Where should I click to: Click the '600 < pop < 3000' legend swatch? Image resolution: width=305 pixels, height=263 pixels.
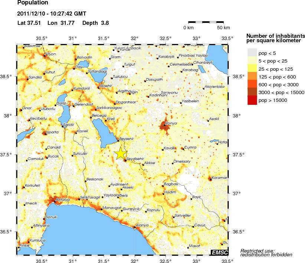[252, 84]
